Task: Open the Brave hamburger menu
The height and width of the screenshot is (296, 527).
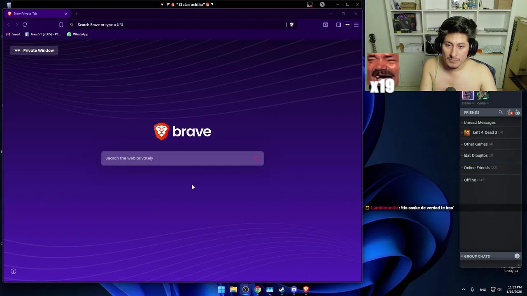Action: (356, 25)
